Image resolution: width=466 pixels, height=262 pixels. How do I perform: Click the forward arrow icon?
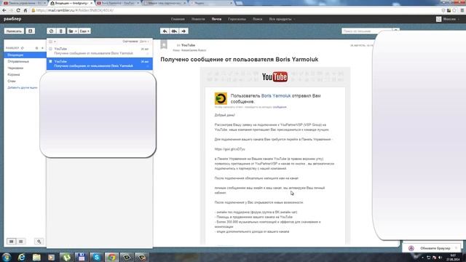coord(183,31)
